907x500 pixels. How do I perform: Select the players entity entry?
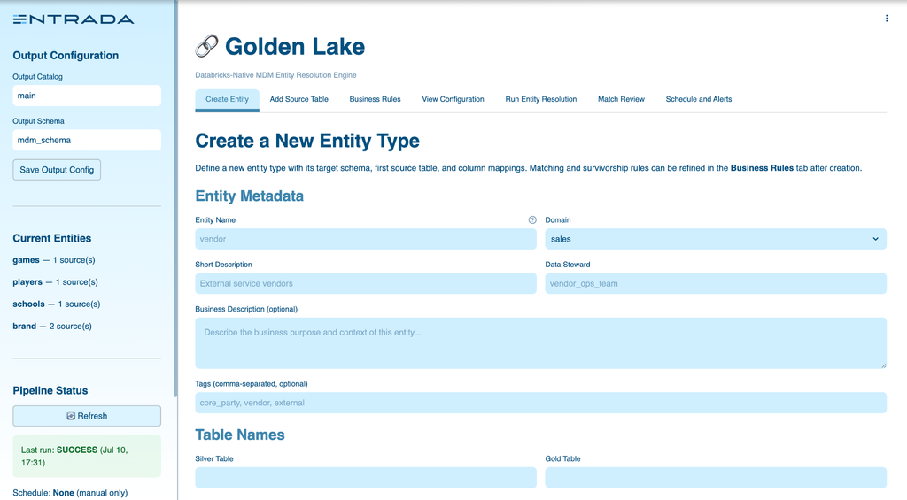pyautogui.click(x=56, y=282)
